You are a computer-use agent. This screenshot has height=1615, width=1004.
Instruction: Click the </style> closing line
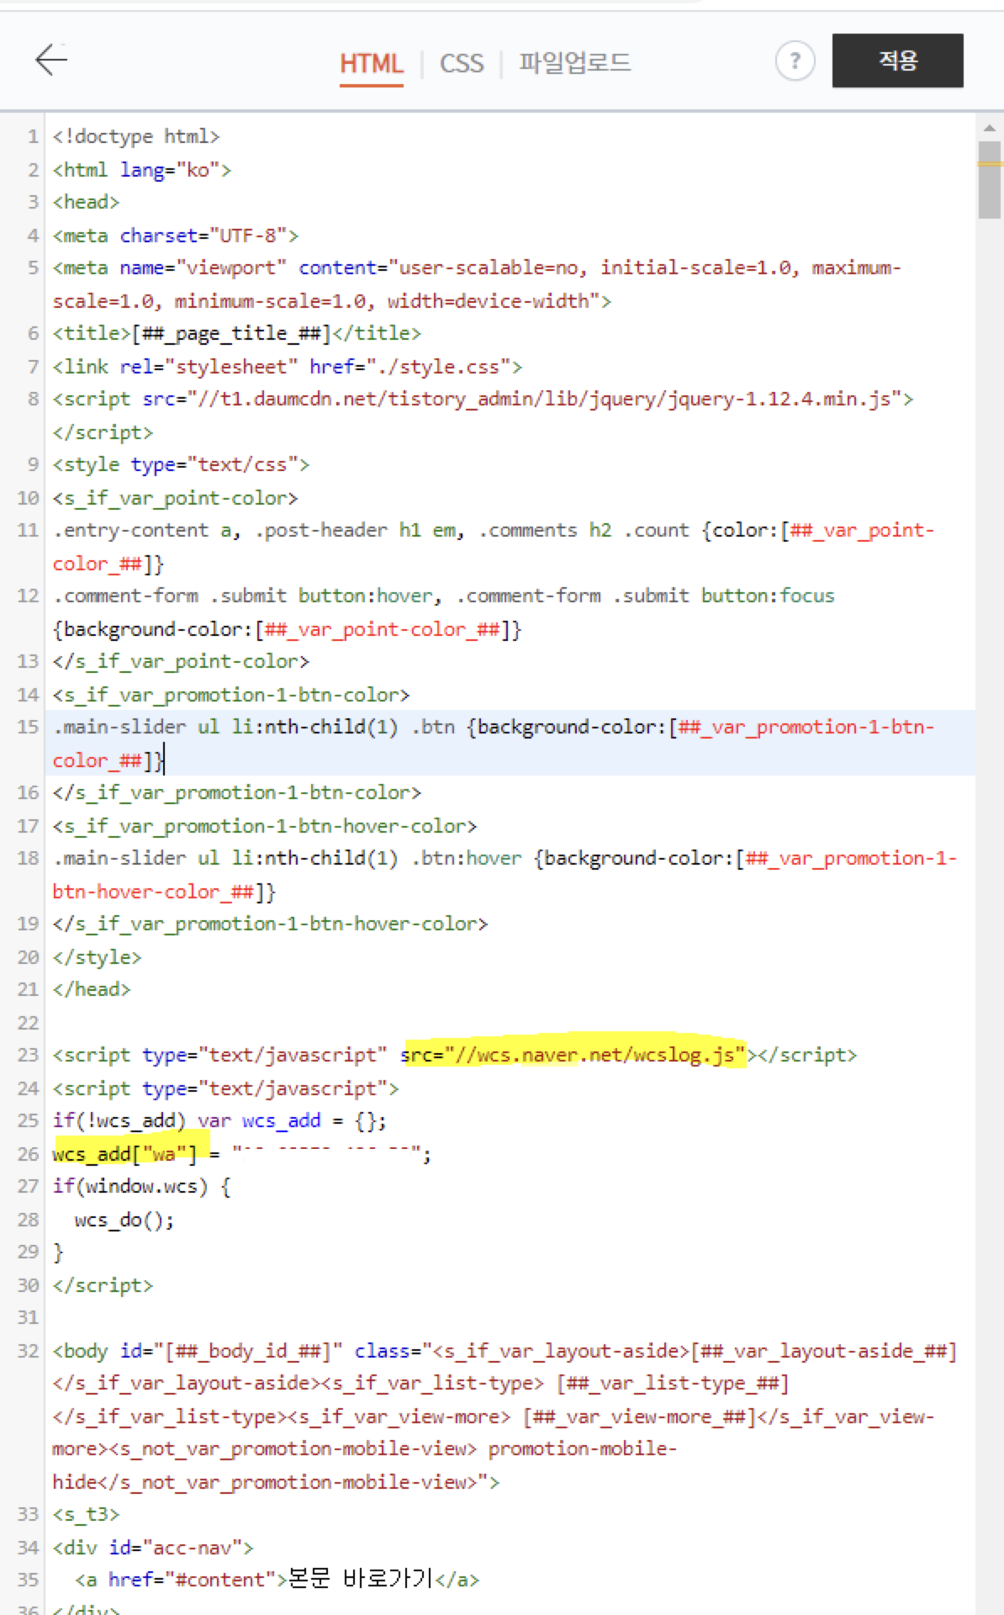(97, 957)
